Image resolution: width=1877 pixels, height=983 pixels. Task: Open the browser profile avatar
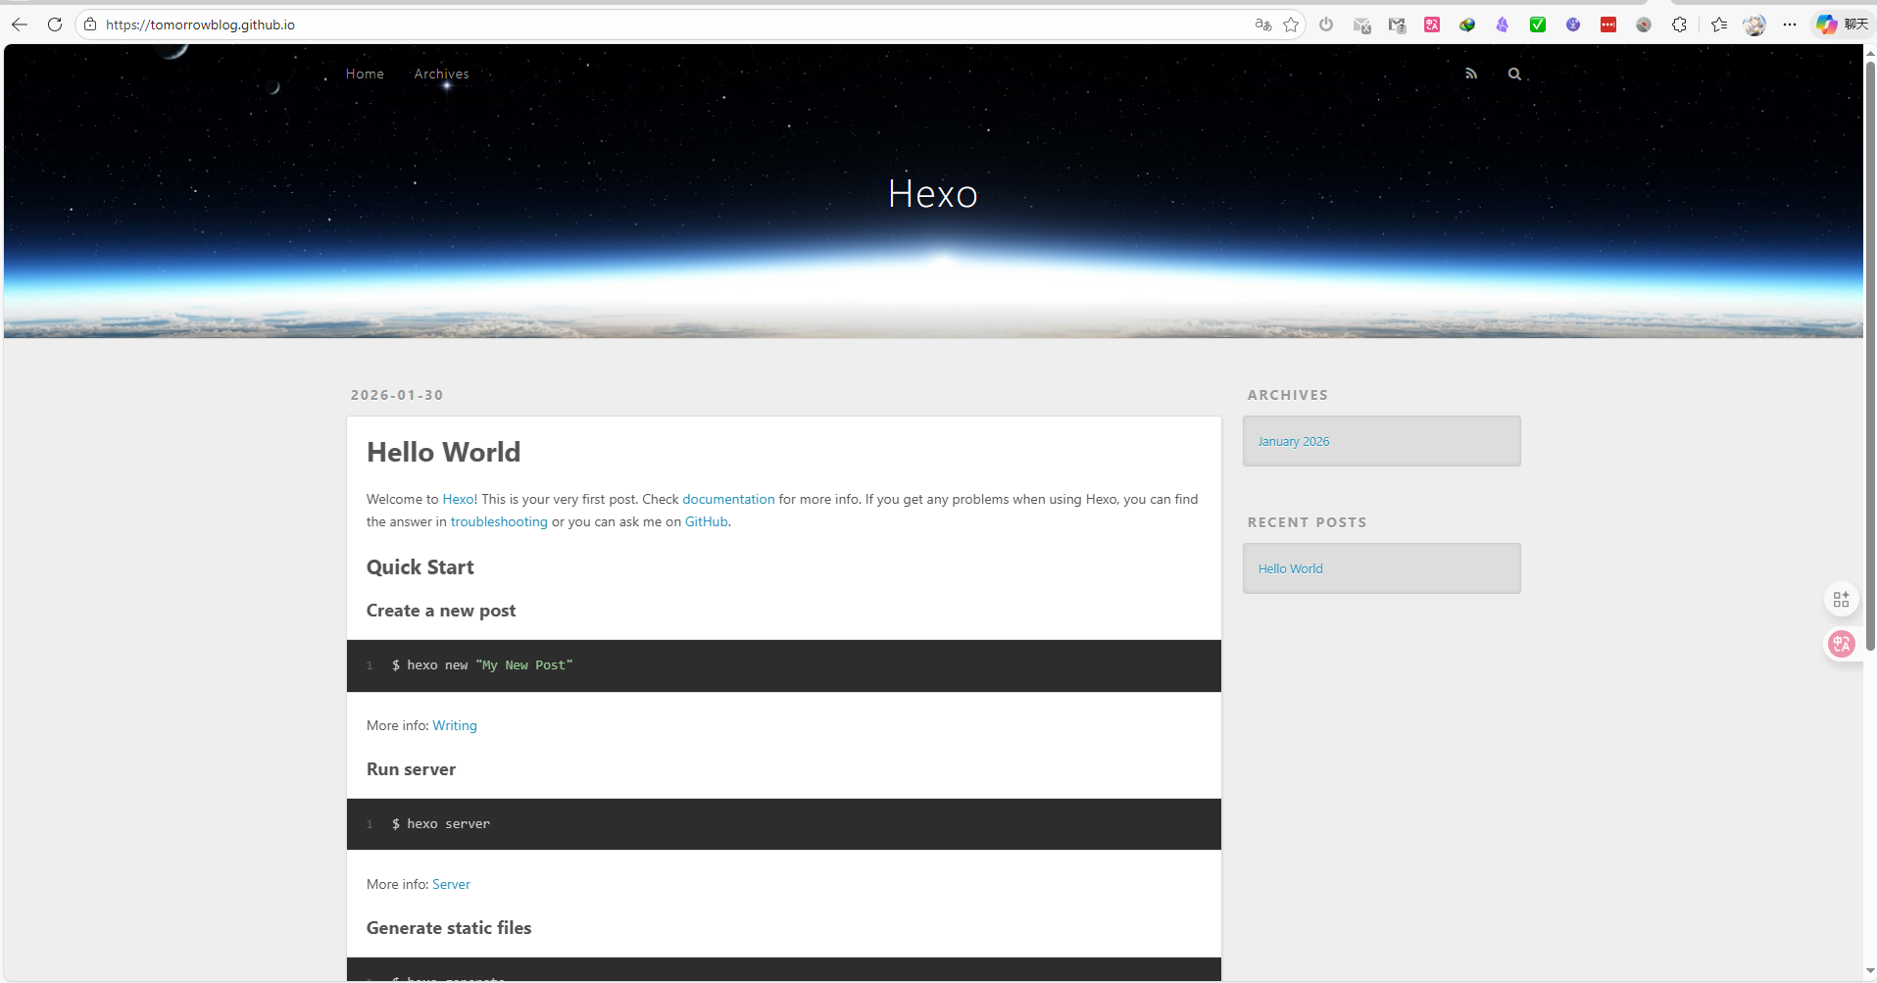pos(1754,25)
